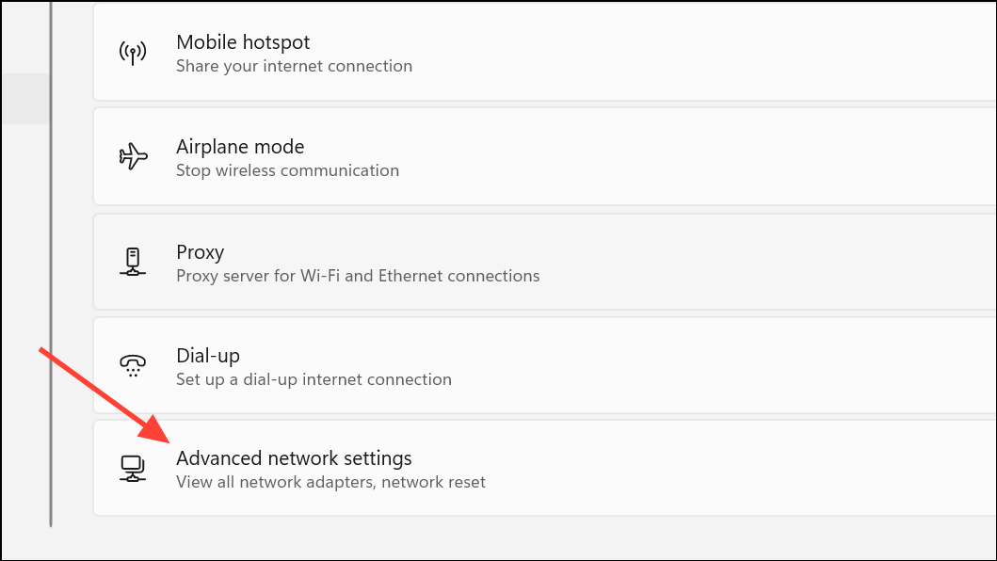Select the wireless signal icon beside Mobile hotspot

click(x=134, y=53)
